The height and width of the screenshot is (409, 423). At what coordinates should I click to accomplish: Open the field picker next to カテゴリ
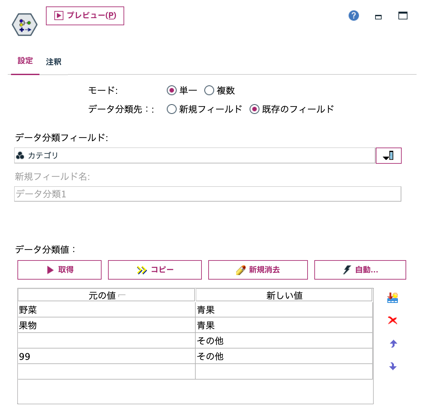click(x=388, y=155)
